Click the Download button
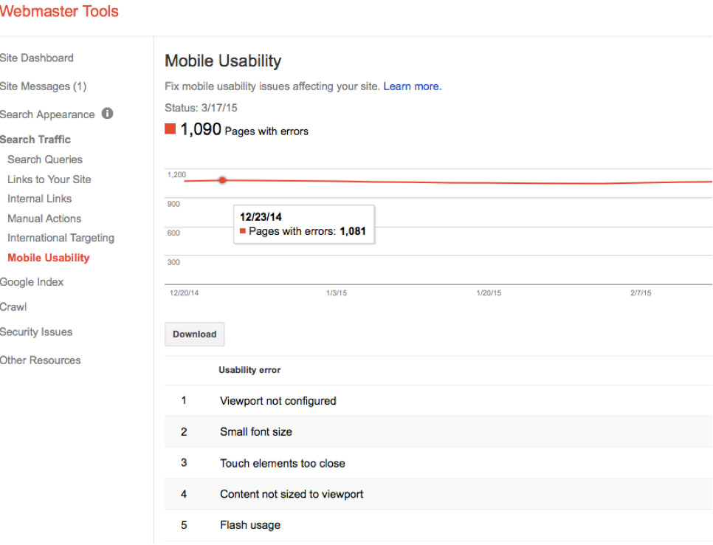Image resolution: width=713 pixels, height=545 pixels. tap(194, 334)
